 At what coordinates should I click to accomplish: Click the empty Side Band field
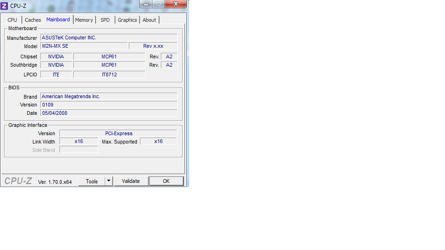click(79, 150)
